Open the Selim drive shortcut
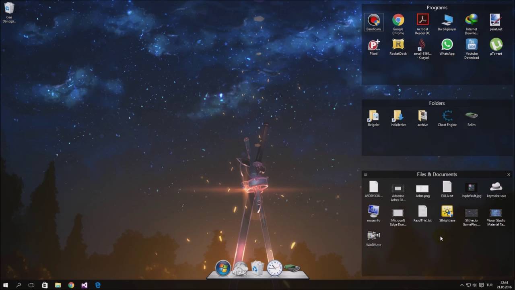This screenshot has width=515, height=290. (x=472, y=118)
